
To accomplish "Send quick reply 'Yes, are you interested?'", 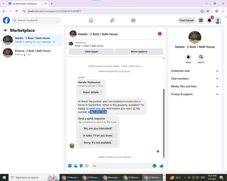I will 98,129.
